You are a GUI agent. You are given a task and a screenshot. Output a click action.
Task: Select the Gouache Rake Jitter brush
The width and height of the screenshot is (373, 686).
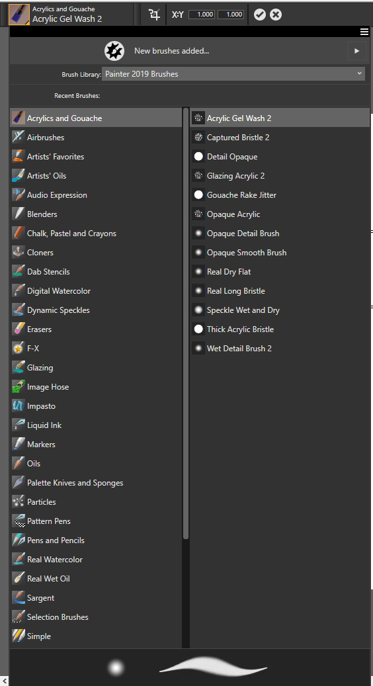[x=280, y=195]
